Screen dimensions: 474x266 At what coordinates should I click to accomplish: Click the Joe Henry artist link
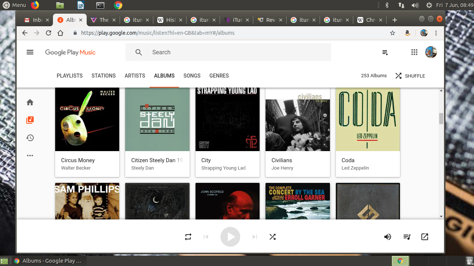[282, 168]
